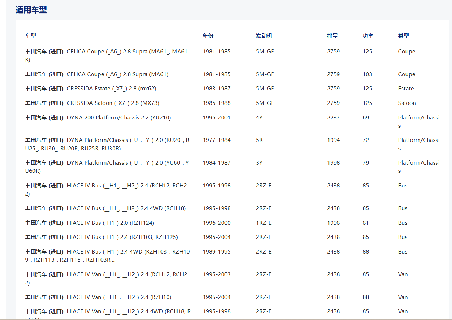The width and height of the screenshot is (452, 320).
Task: Click the 功率 column header
Action: 368,36
